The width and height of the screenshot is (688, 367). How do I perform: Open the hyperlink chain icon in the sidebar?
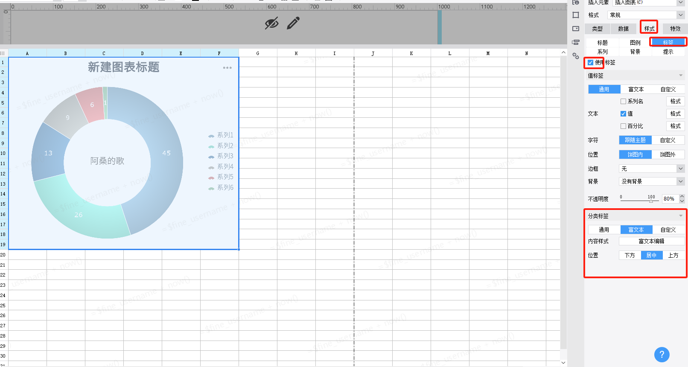point(576,56)
